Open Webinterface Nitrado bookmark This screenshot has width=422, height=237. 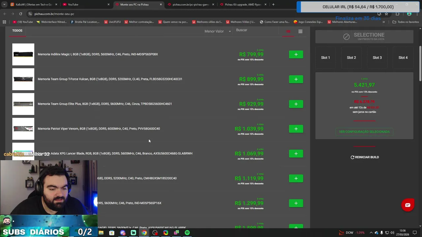(52, 22)
